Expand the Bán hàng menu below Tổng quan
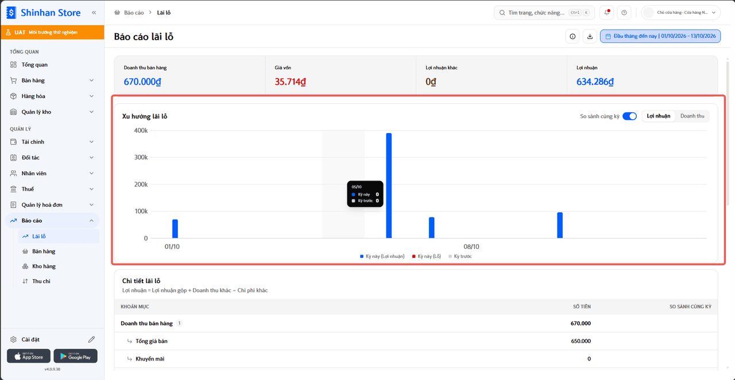Viewport: 735px width, 380px height. coord(52,80)
